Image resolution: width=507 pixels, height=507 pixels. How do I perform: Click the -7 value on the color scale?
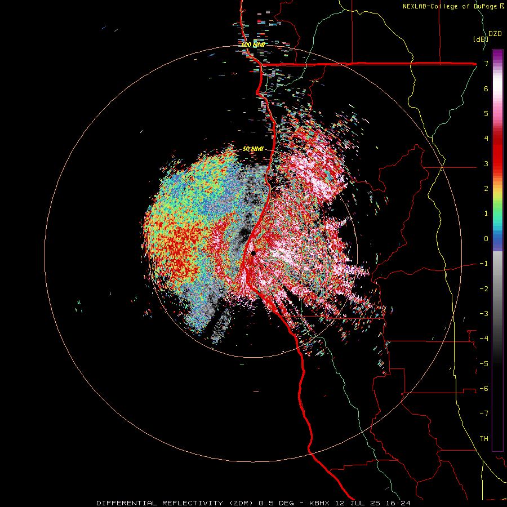click(x=484, y=413)
